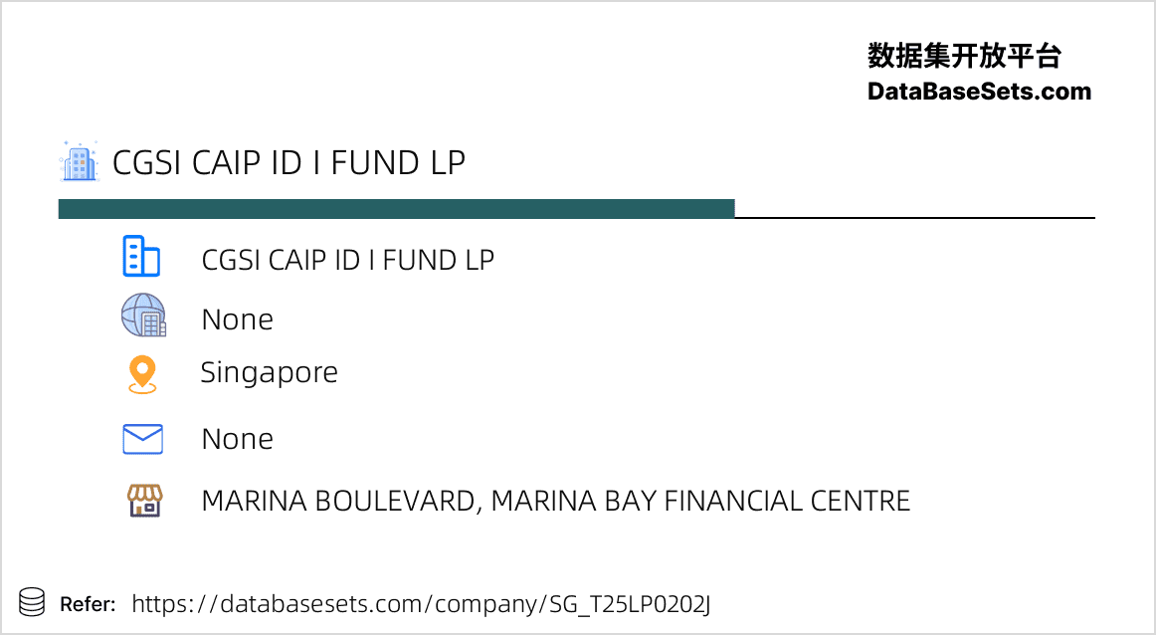
Task: Click the building icon beside the header title
Action: [x=79, y=161]
